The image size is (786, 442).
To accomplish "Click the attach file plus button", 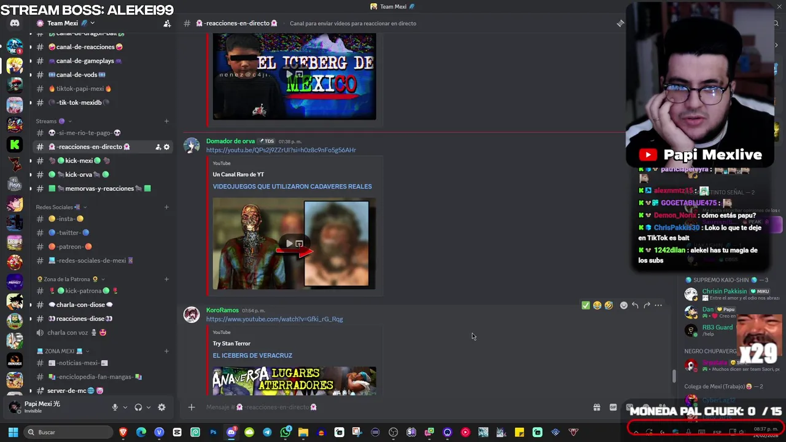I will (x=191, y=407).
